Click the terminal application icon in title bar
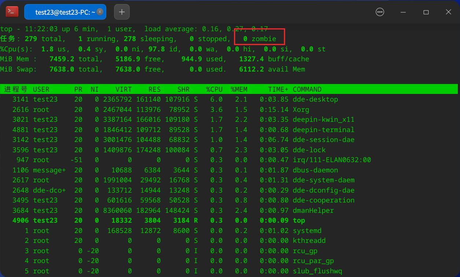Screen dimensions: 460x277 coord(12,11)
